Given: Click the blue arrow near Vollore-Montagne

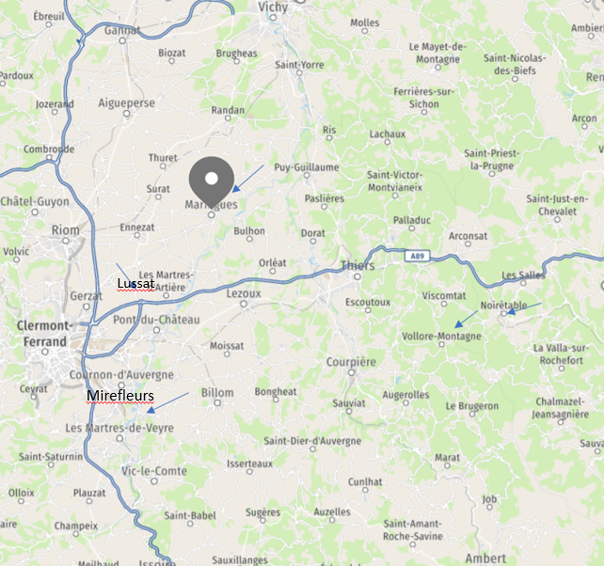Looking at the screenshot, I should [x=467, y=319].
